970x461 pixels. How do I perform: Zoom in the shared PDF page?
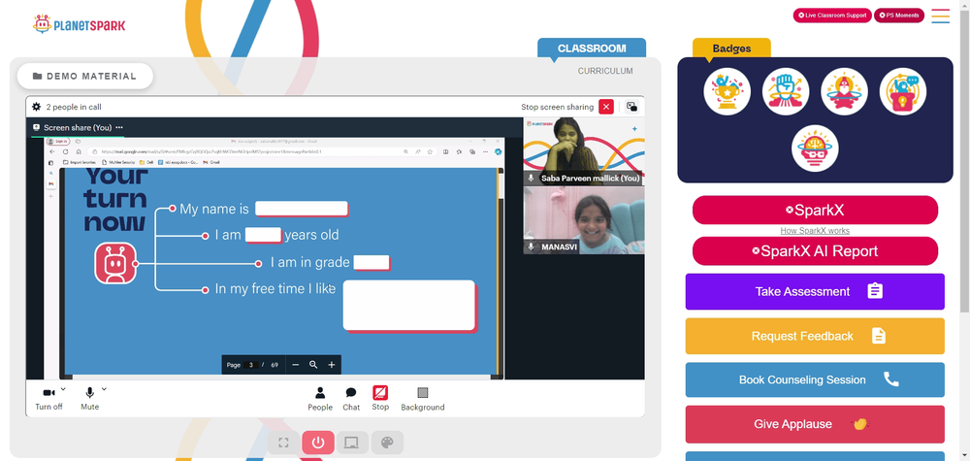[x=332, y=365]
